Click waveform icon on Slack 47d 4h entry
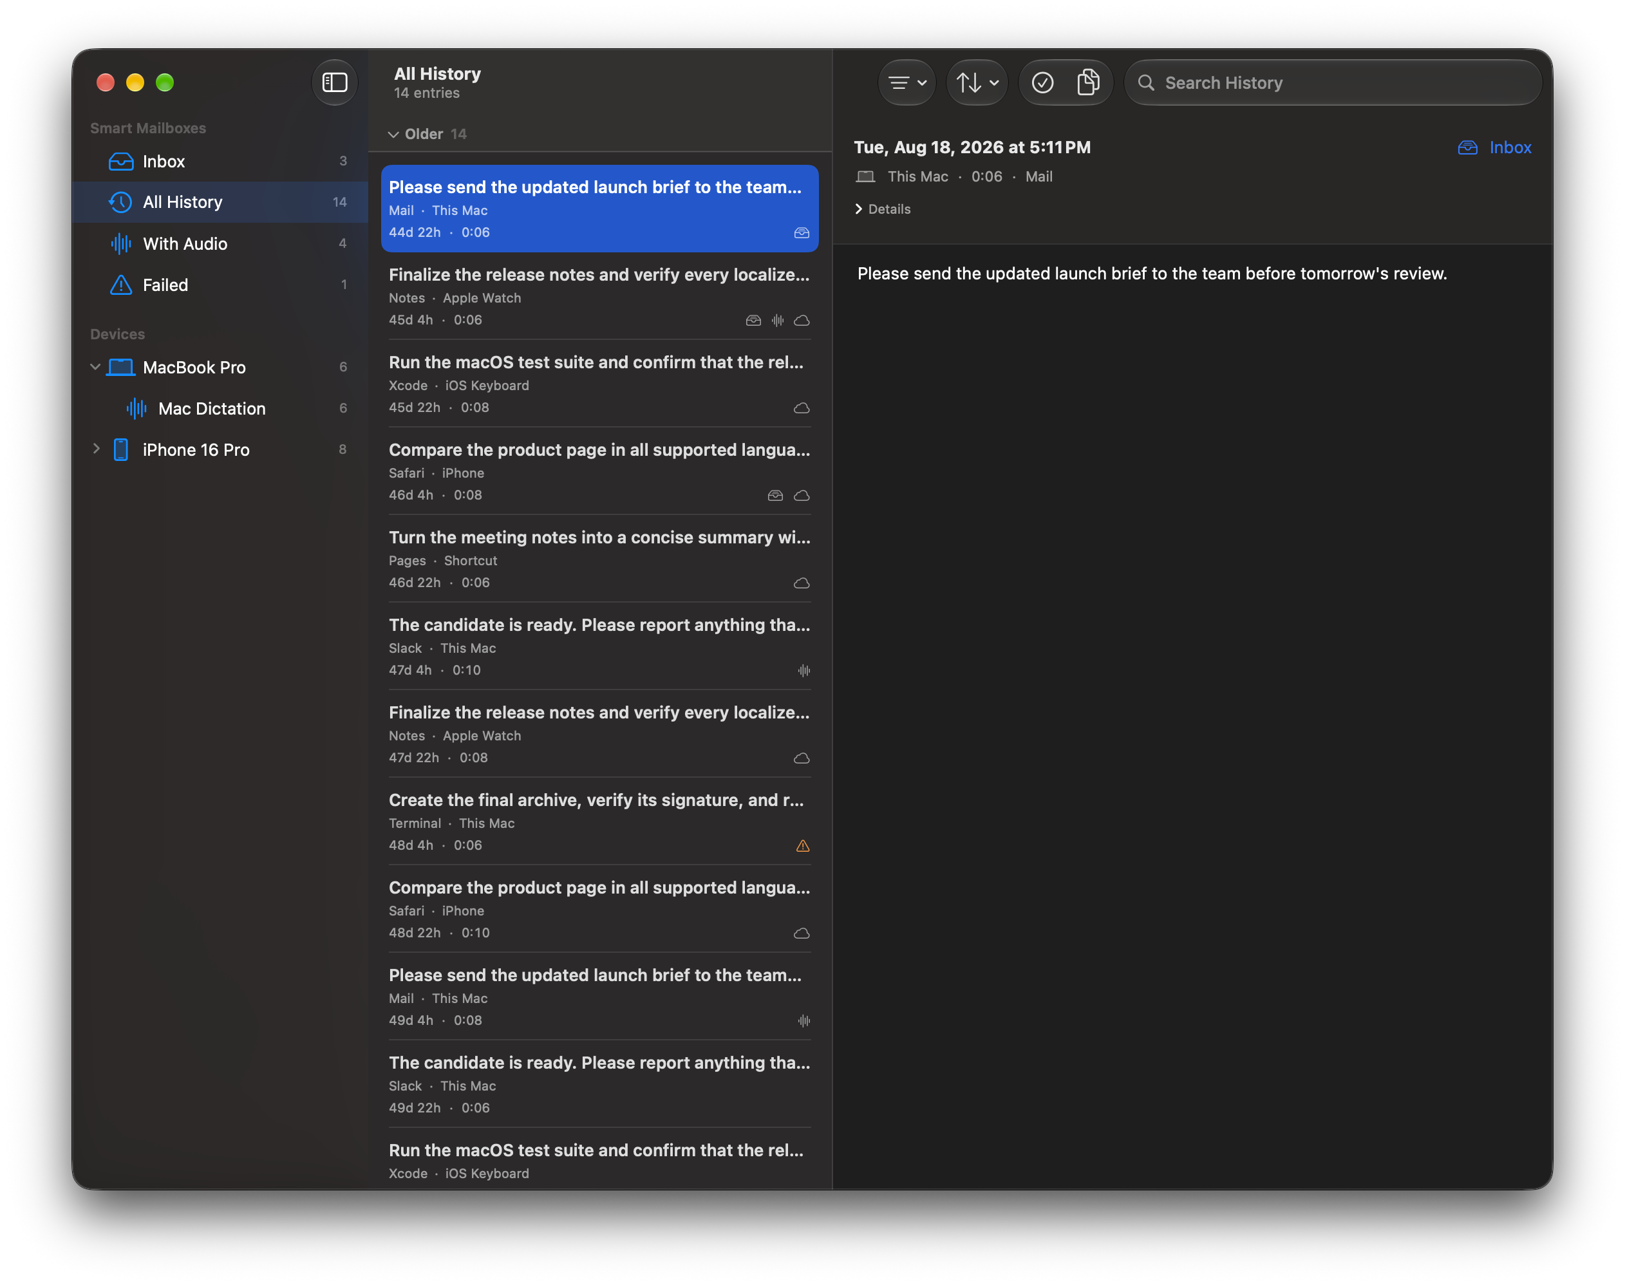Screen dimensions: 1625x1285 [x=803, y=670]
